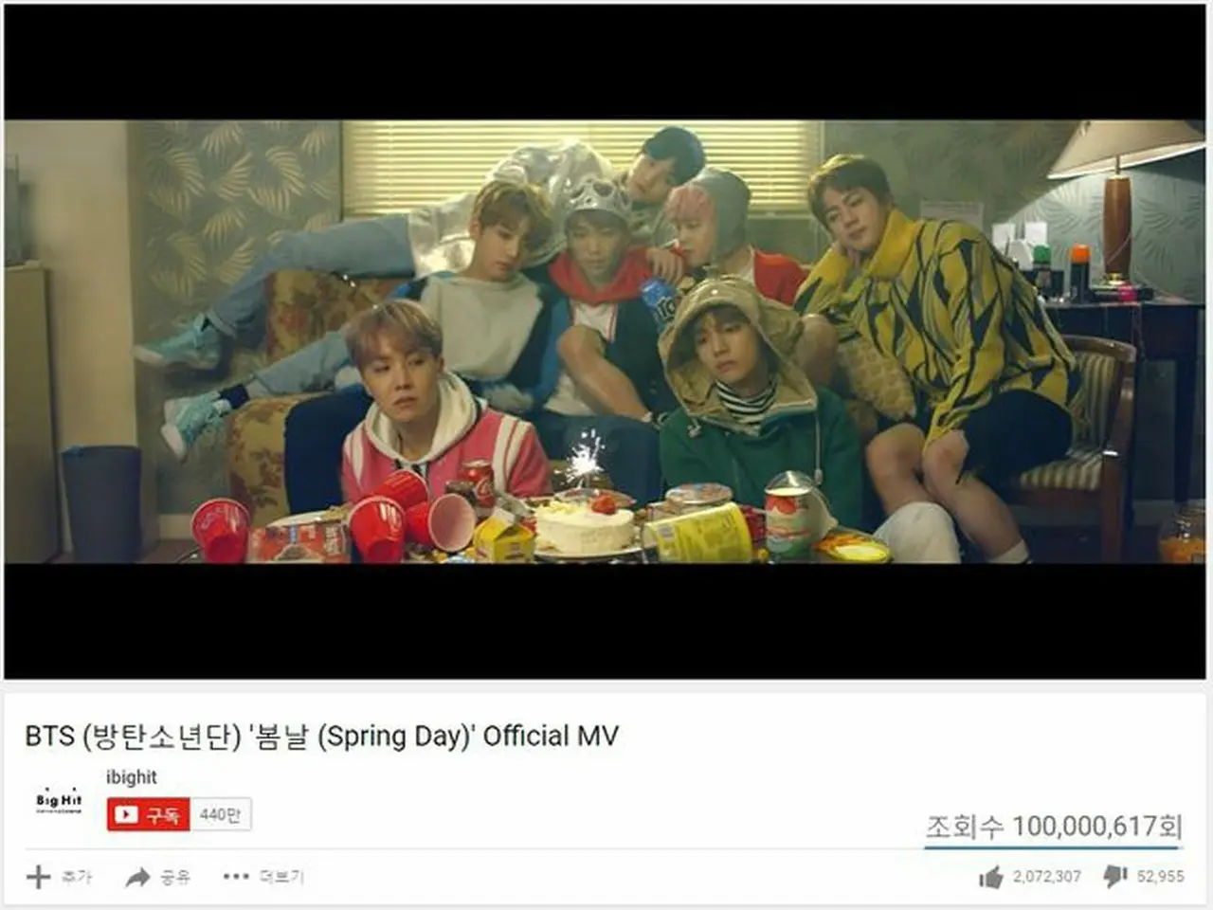Click the 2,072,307 likes count
The height and width of the screenshot is (910, 1213).
tap(1047, 877)
